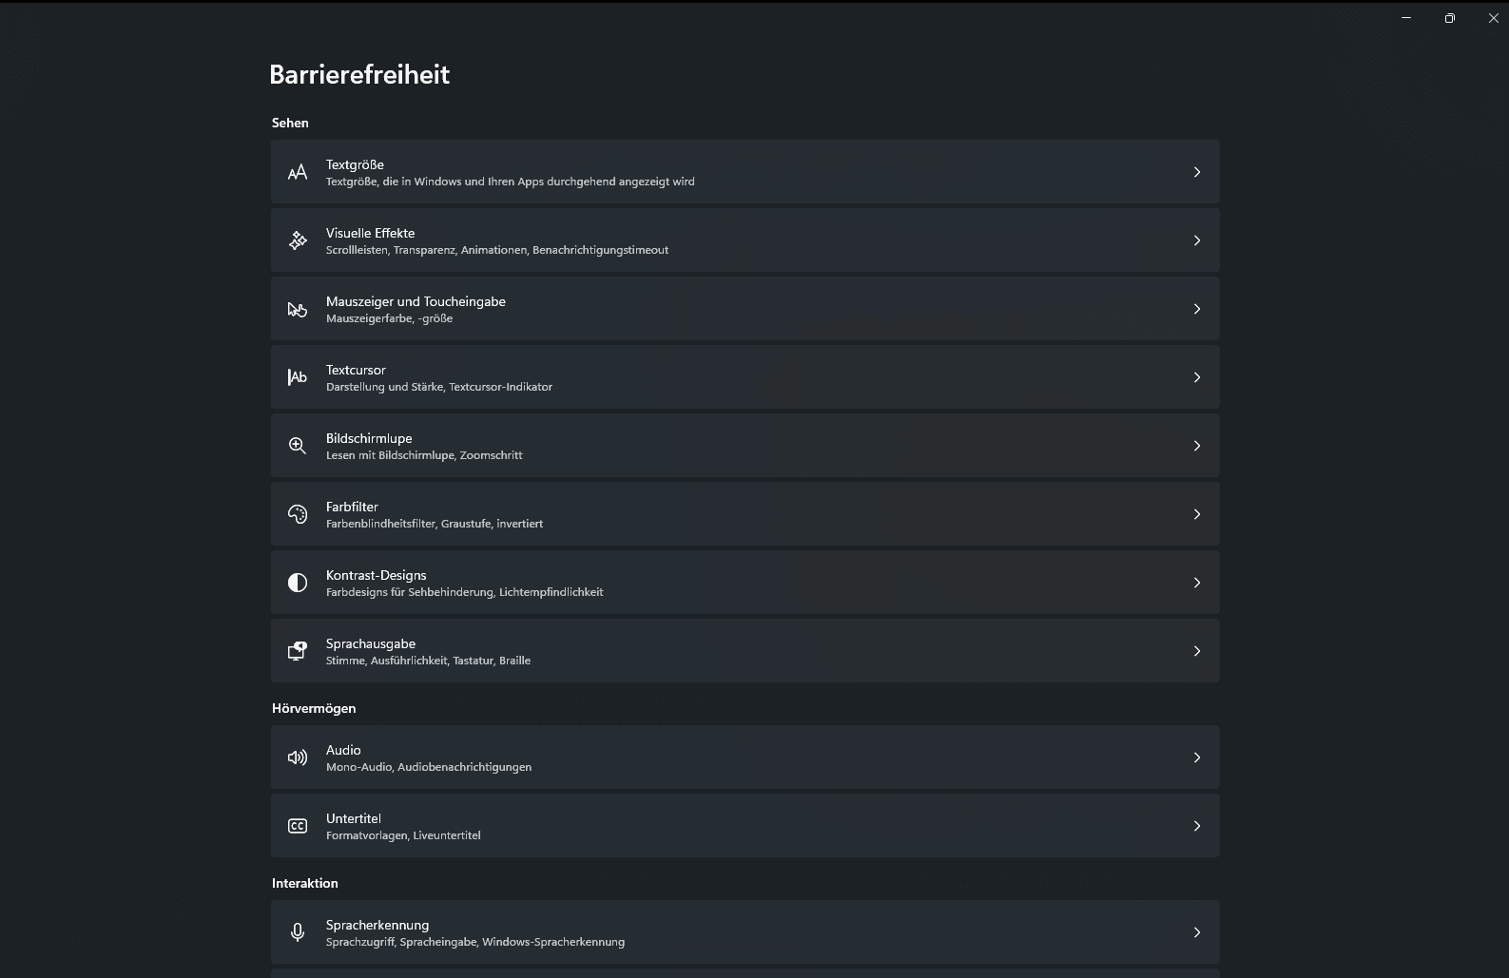Click the Textgröße AA icon
This screenshot has width=1509, height=978.
298,172
